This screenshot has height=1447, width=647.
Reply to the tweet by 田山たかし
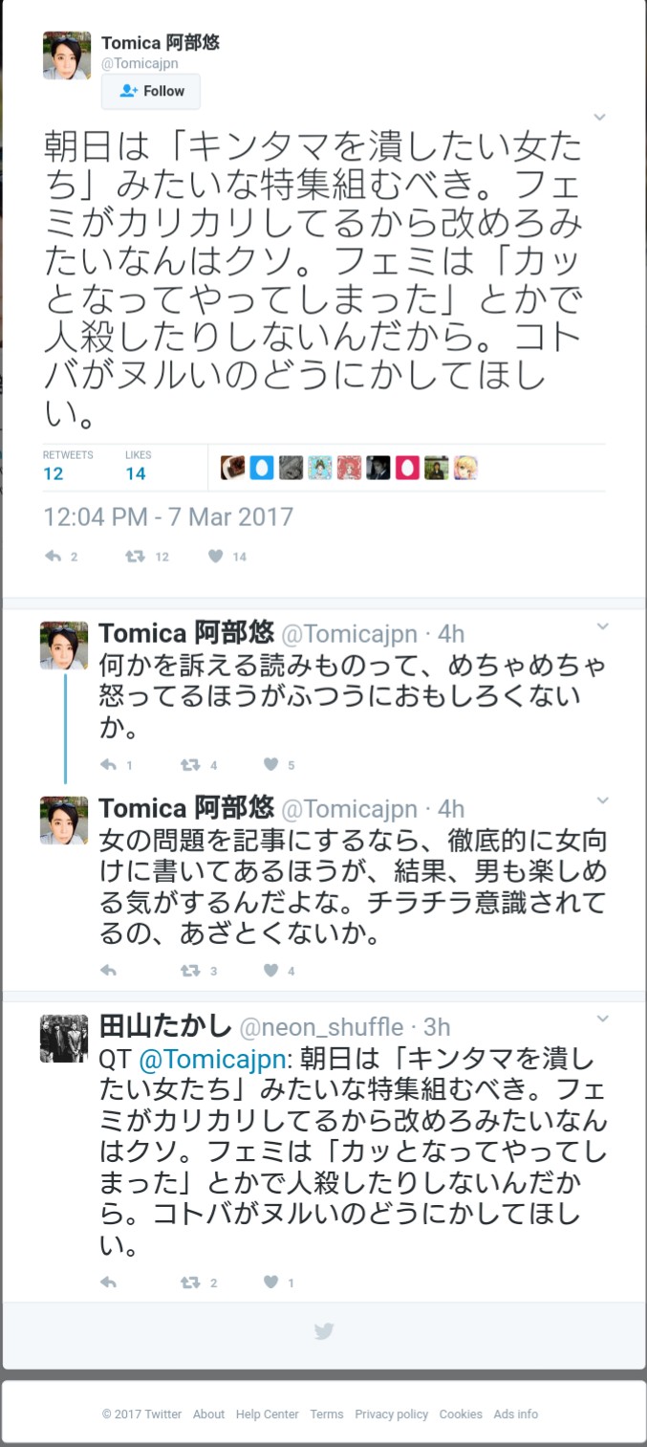pyautogui.click(x=108, y=1283)
